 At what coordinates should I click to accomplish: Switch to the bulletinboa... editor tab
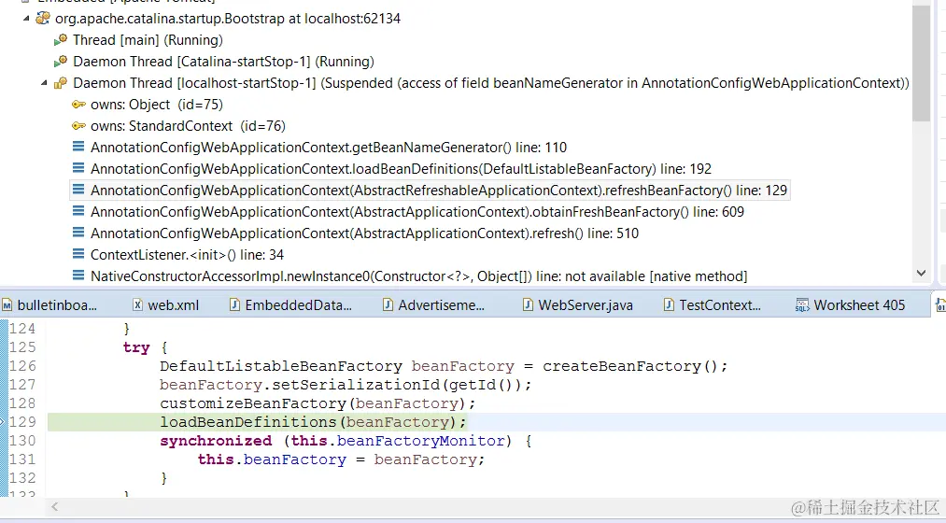click(x=57, y=305)
